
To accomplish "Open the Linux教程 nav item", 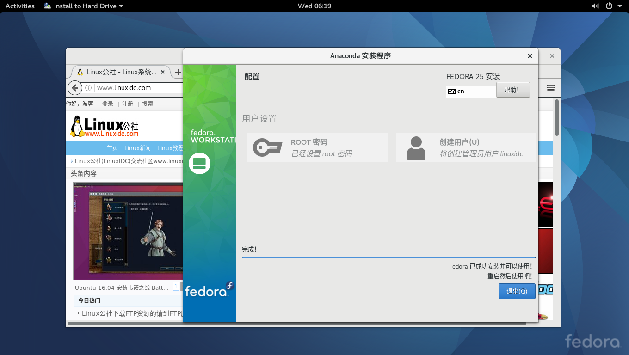I will pos(170,148).
